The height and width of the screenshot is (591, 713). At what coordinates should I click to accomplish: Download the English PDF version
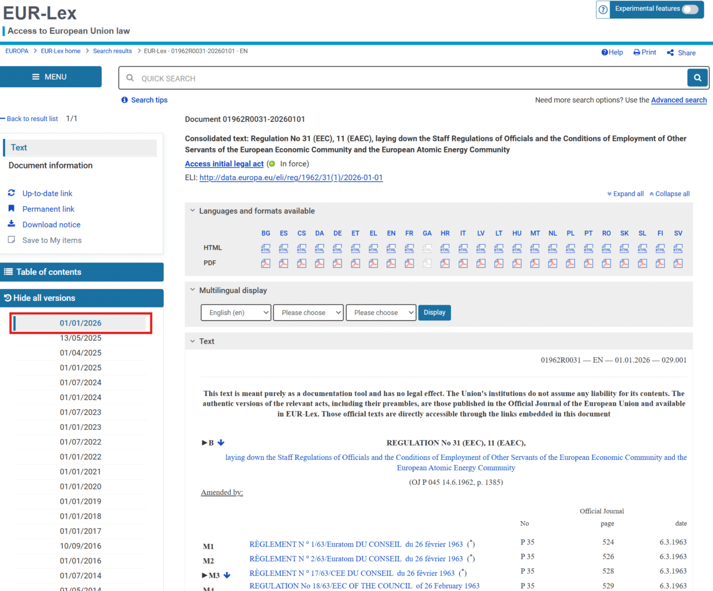[391, 263]
